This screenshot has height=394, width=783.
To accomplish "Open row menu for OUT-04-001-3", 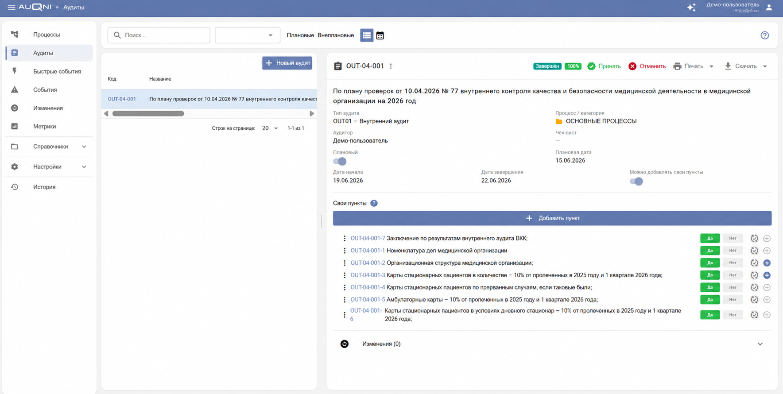I will [345, 275].
